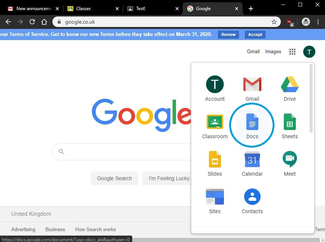
Task: Click the I'm Feeling Lucky button
Action: [x=168, y=178]
